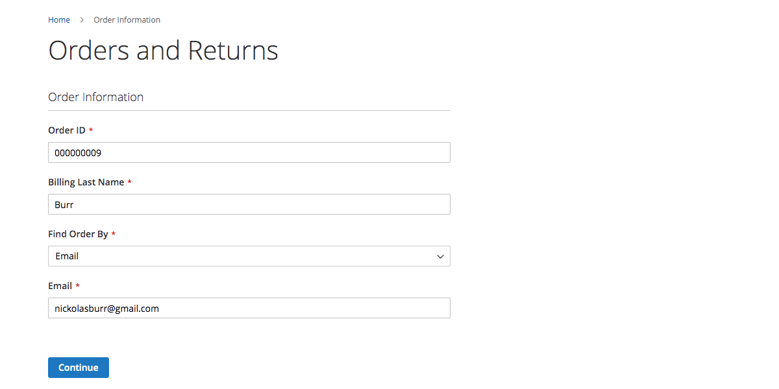This screenshot has height=389, width=779.
Task: Open the Find Order By dropdown
Action: coord(249,256)
